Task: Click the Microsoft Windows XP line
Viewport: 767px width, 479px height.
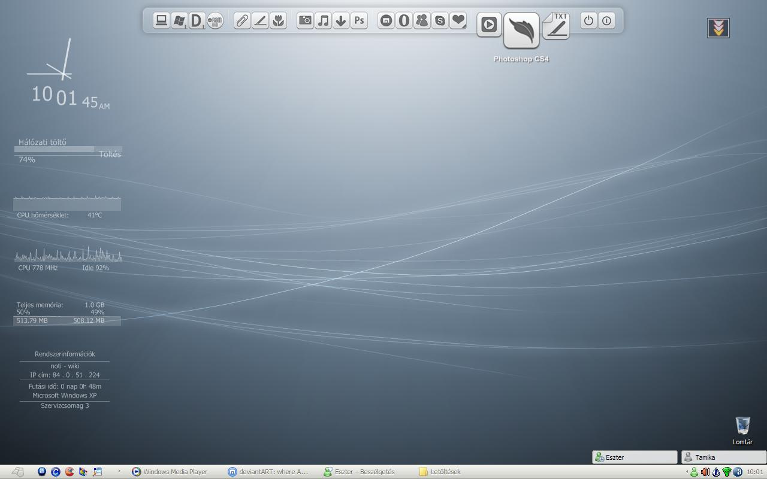Action: coord(65,395)
